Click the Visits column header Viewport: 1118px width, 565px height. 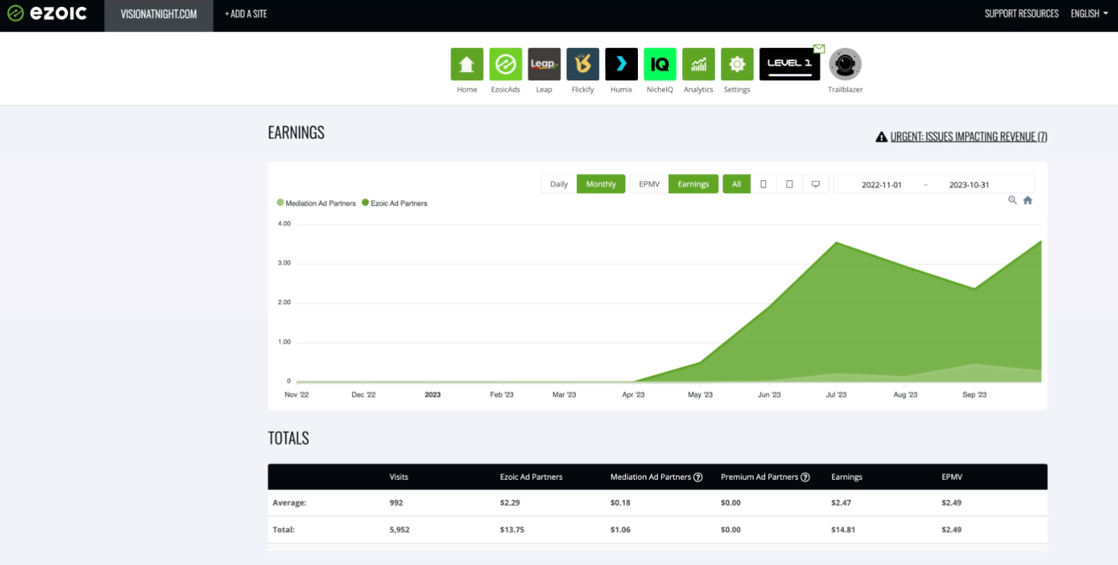(399, 477)
